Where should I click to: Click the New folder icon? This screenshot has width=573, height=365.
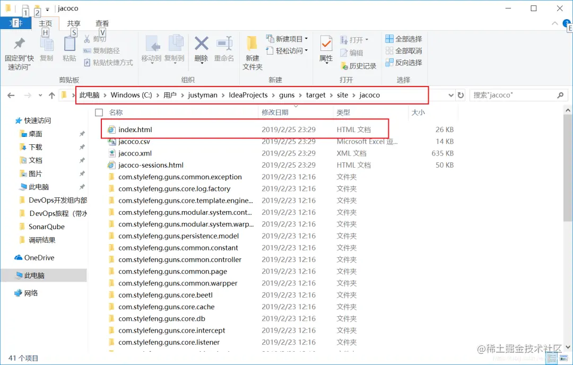click(x=252, y=44)
